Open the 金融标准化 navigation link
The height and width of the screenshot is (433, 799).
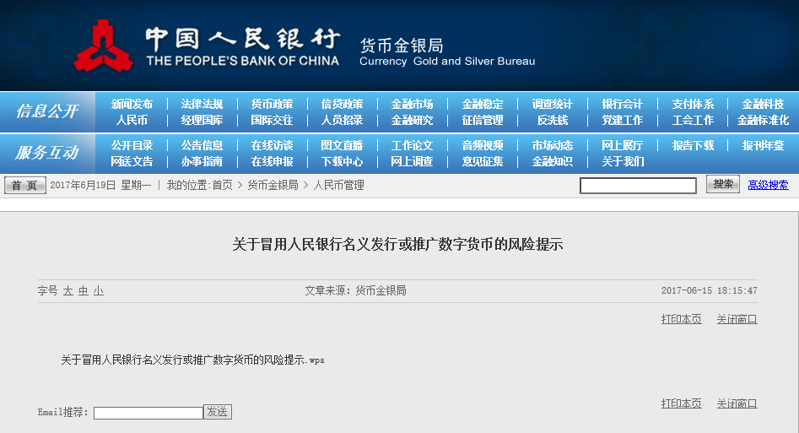tap(763, 121)
